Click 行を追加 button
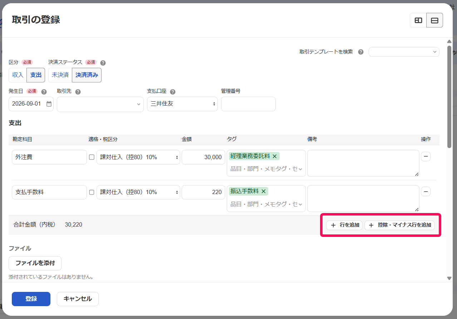This screenshot has height=319, width=457. point(345,225)
